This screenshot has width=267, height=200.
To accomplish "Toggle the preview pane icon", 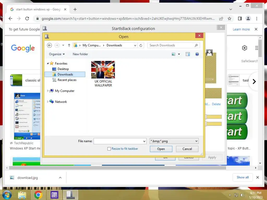I will 188,54.
